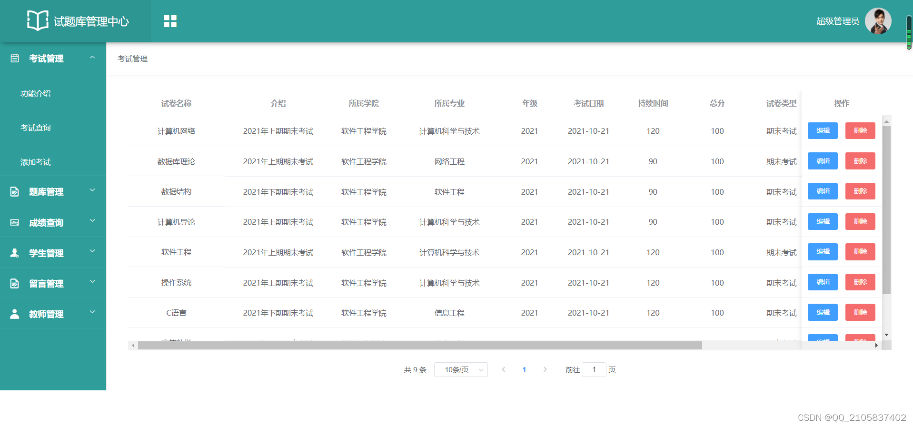The height and width of the screenshot is (427, 913).
Task: Go to previous page arrow
Action: coord(503,369)
